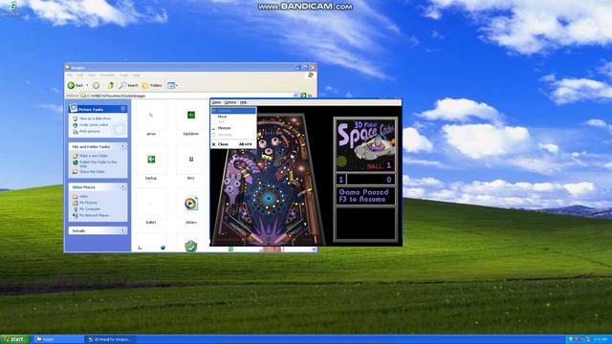Collapse the File and Folder Tasks panel
612x344 pixels.
(x=123, y=146)
